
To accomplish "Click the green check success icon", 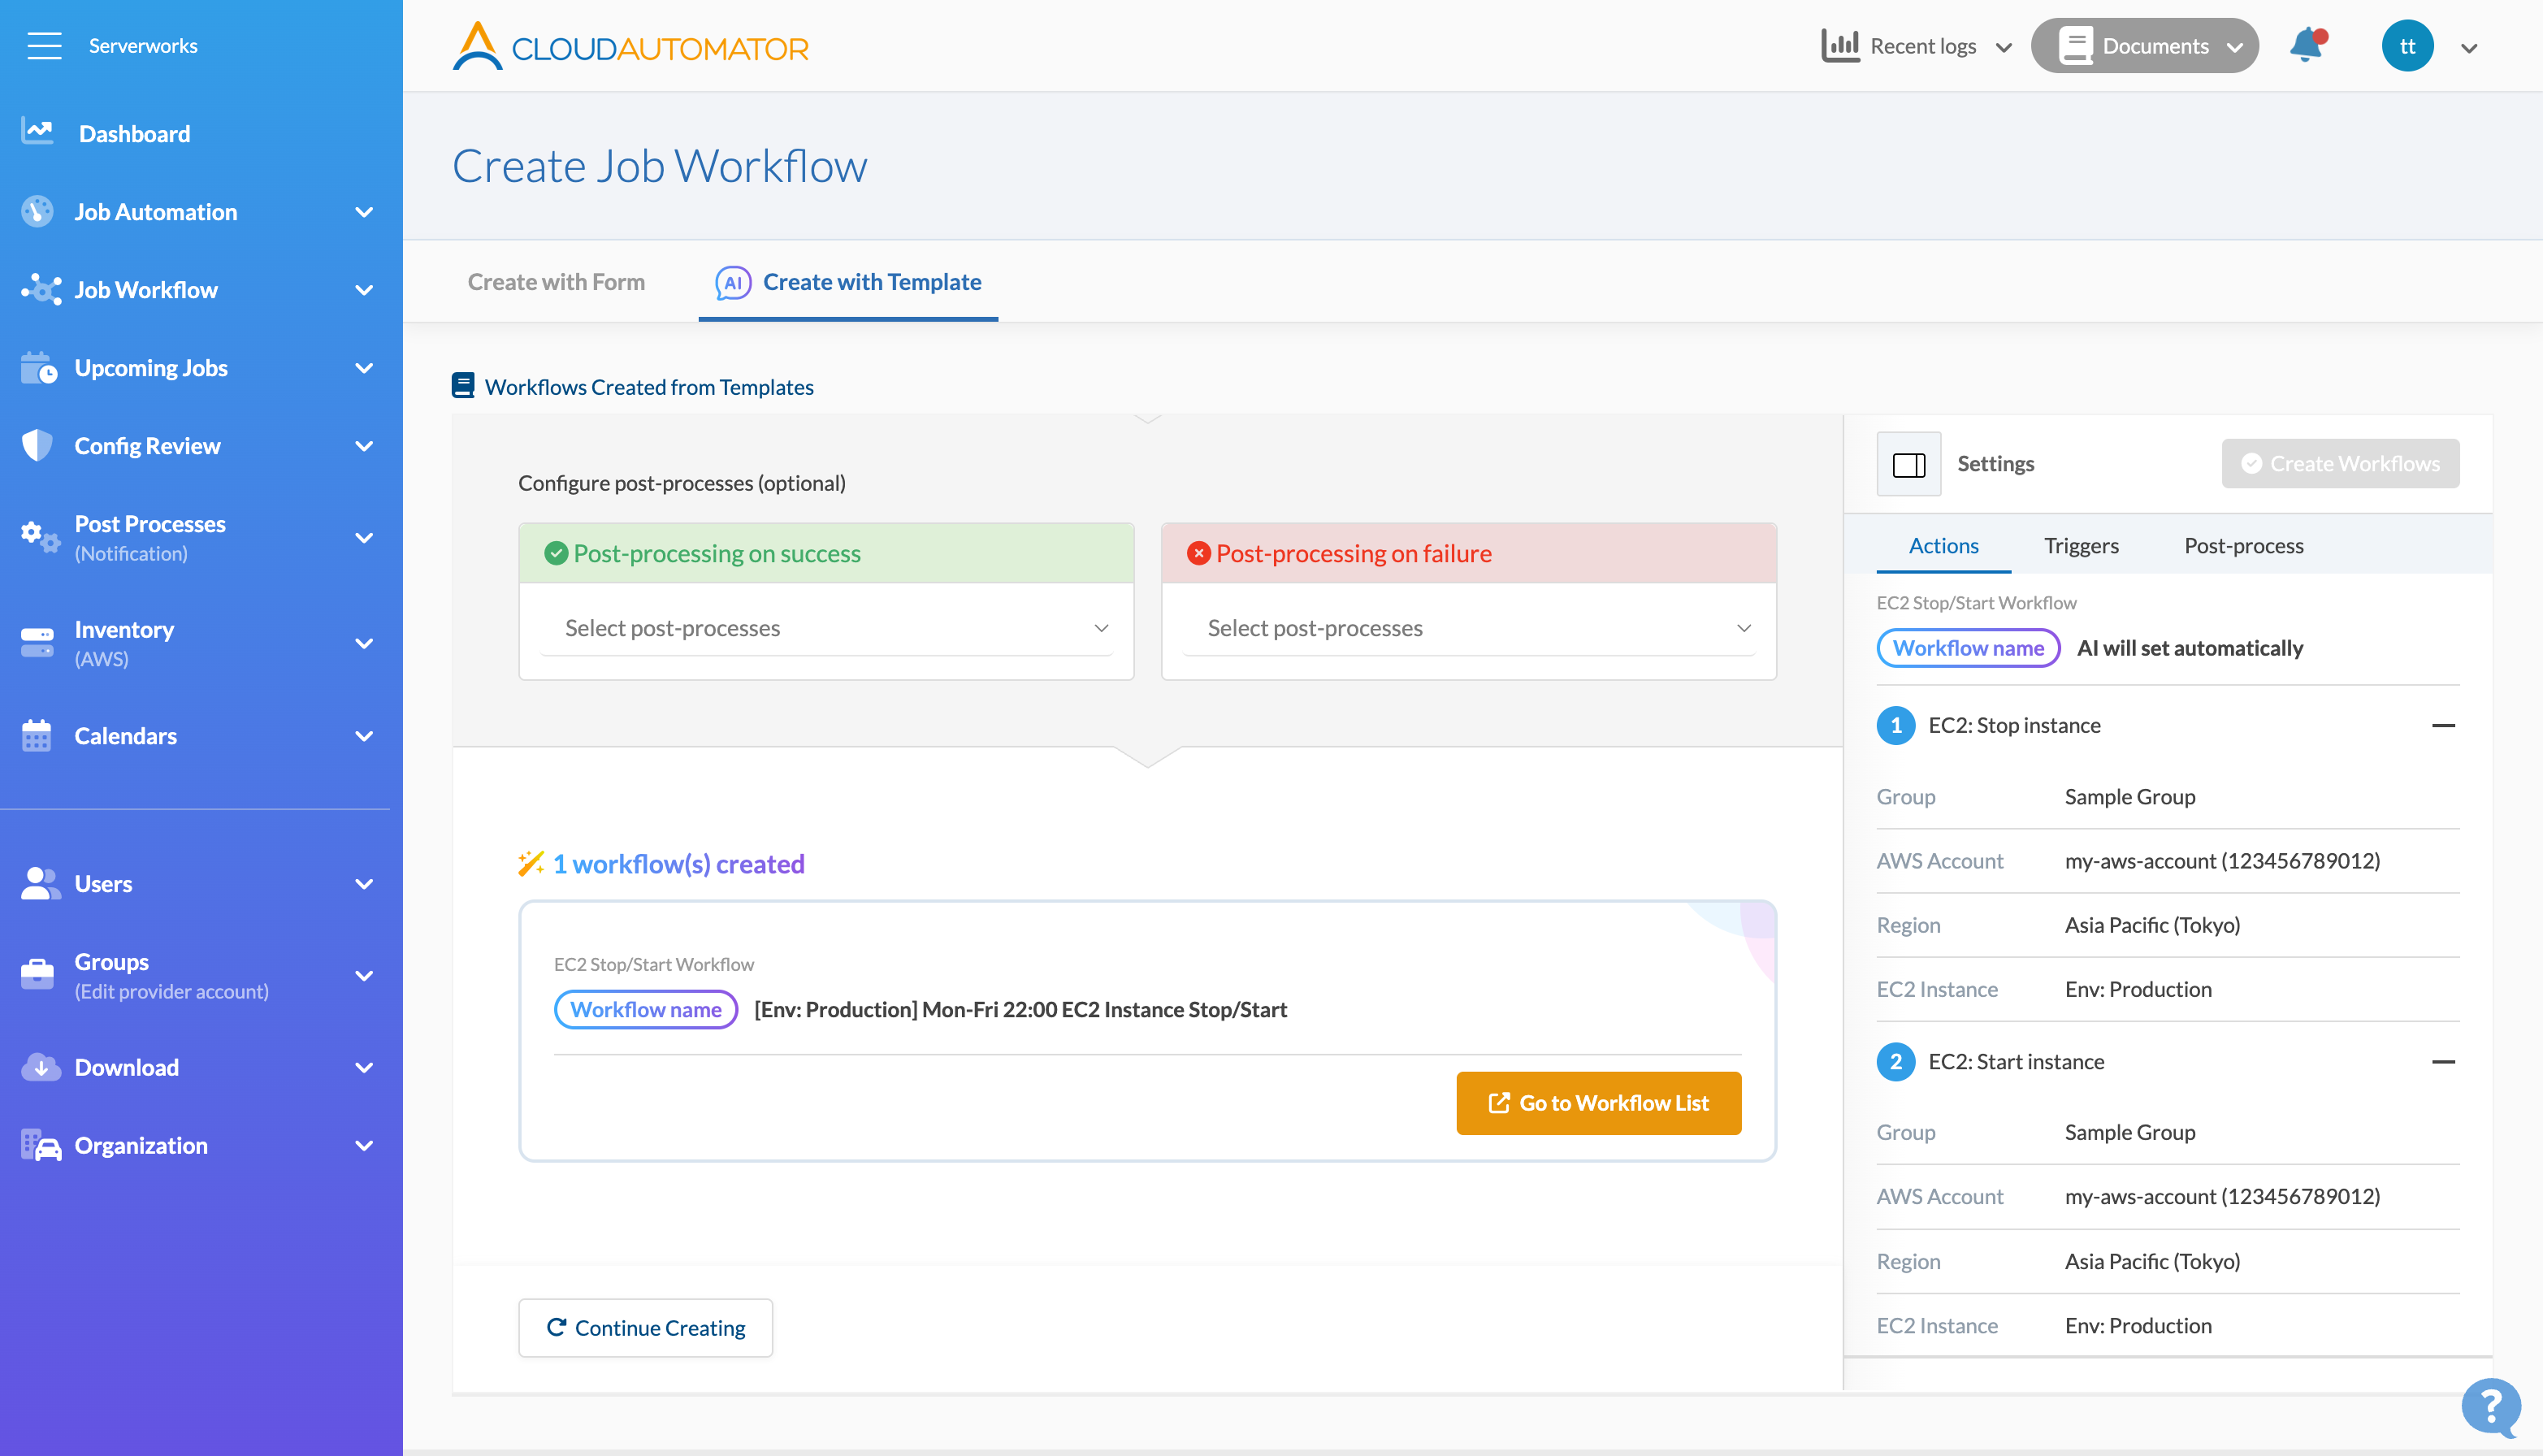I will pos(556,553).
